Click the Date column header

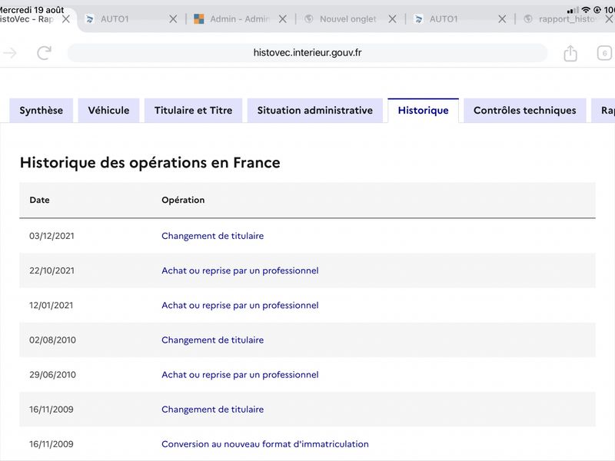coord(40,200)
